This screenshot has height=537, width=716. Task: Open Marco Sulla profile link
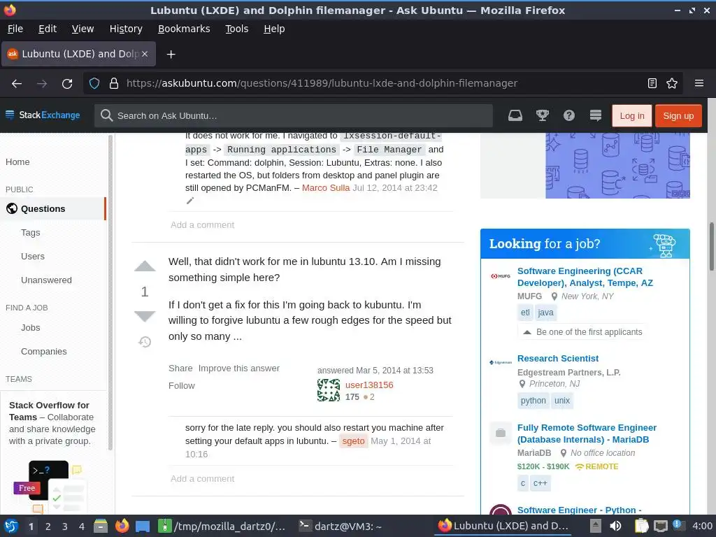[326, 187]
